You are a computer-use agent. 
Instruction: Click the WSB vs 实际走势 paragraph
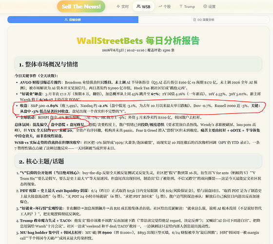pos(137,145)
